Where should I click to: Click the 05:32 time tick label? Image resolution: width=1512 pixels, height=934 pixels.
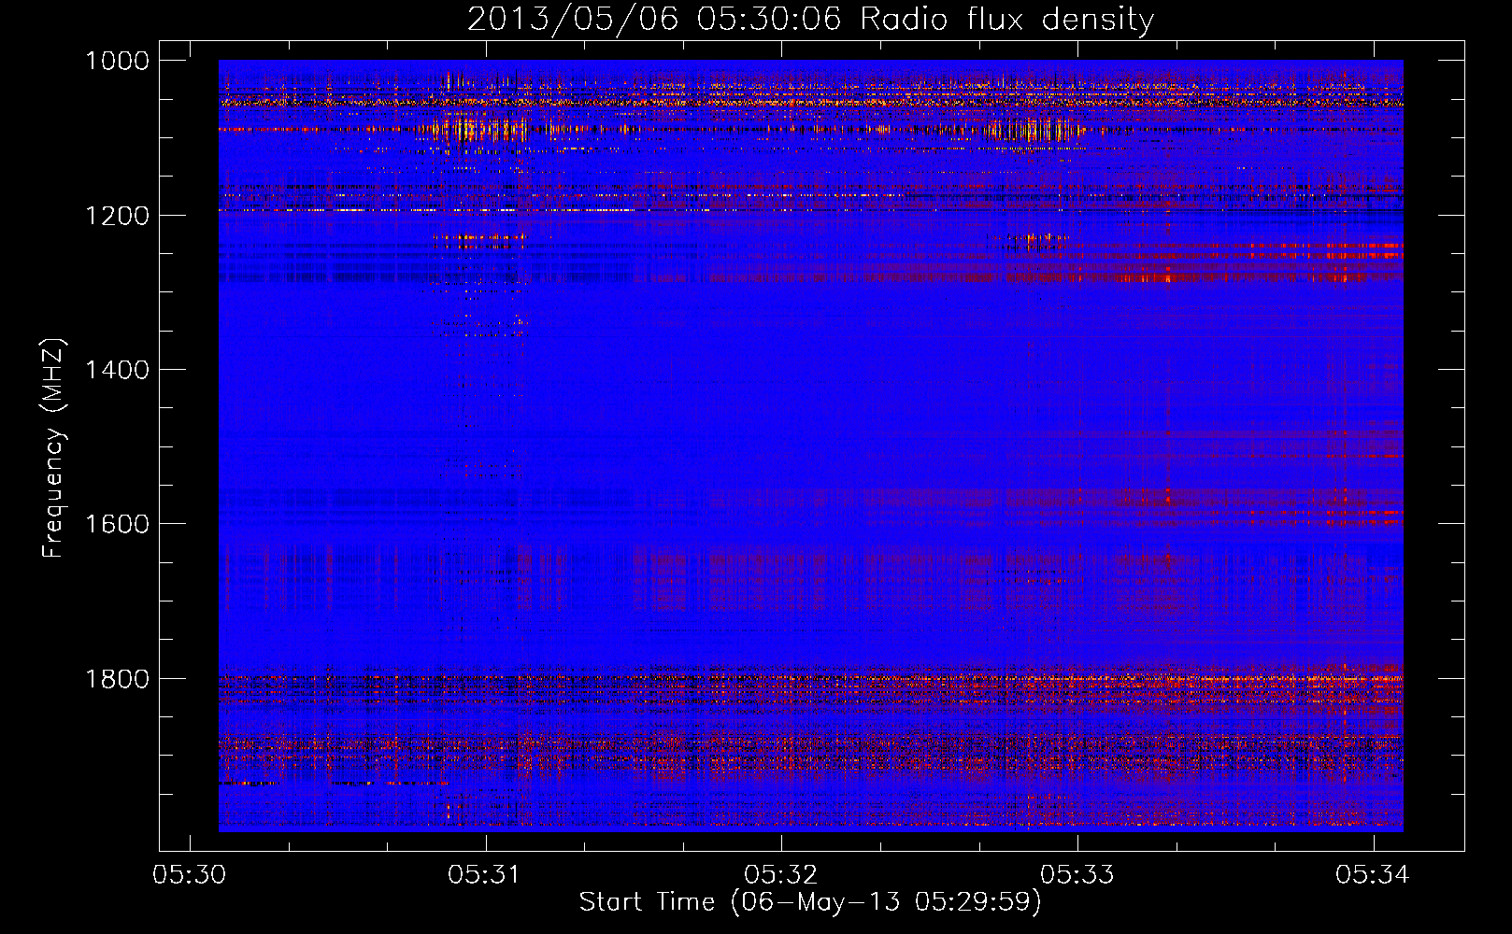pyautogui.click(x=780, y=874)
